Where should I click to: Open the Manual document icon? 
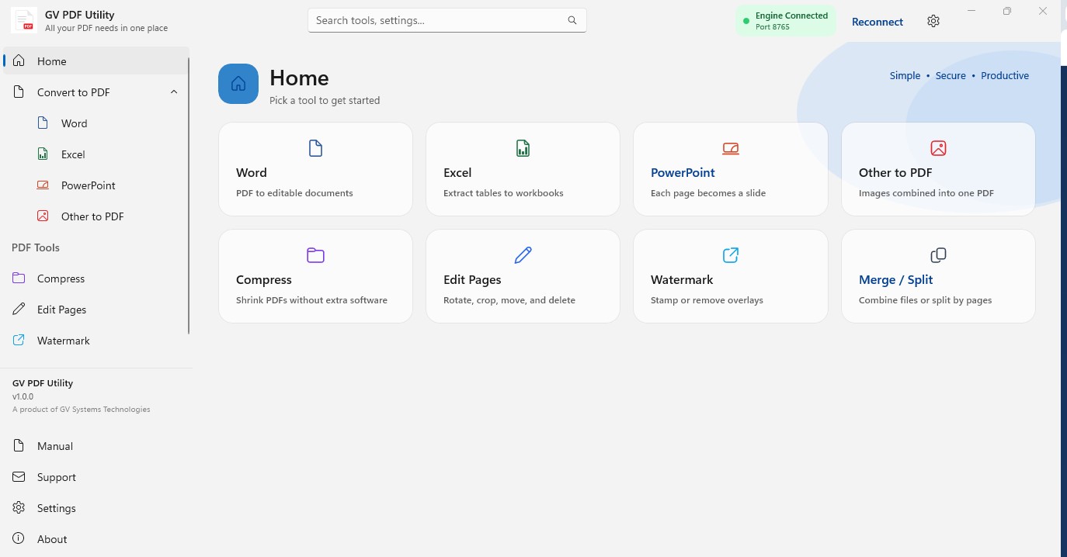[x=19, y=446]
